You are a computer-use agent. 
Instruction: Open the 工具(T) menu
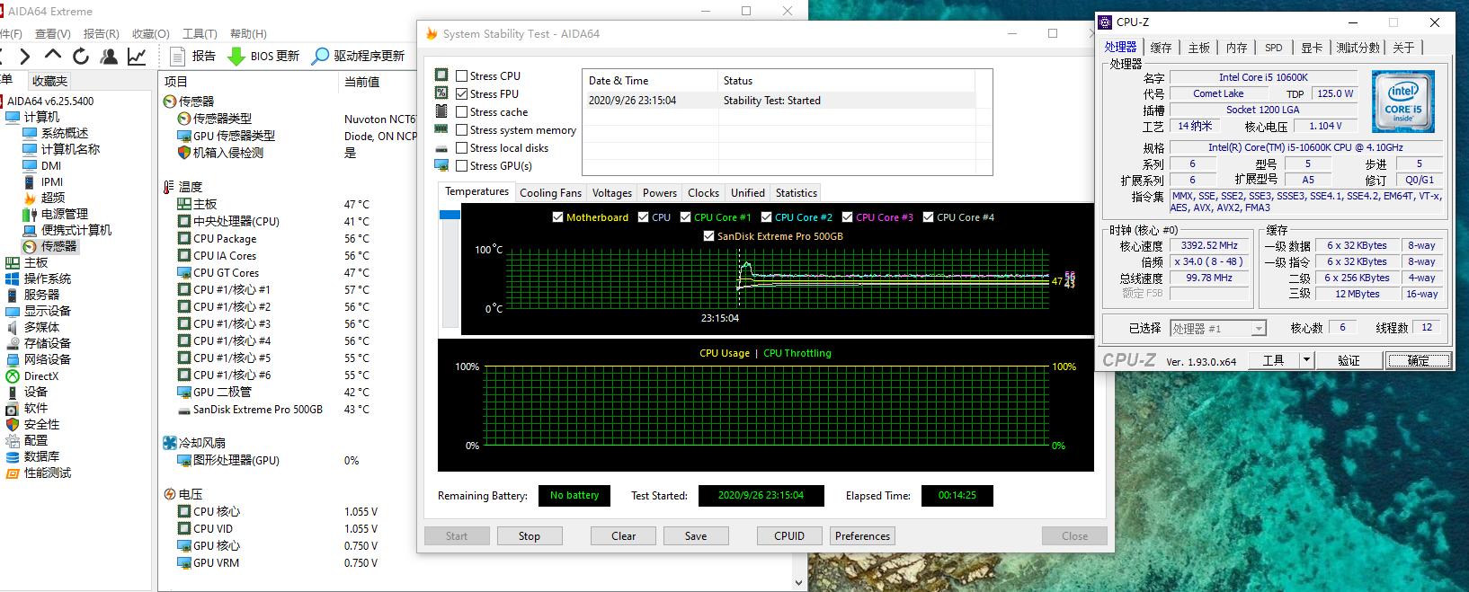[x=200, y=33]
